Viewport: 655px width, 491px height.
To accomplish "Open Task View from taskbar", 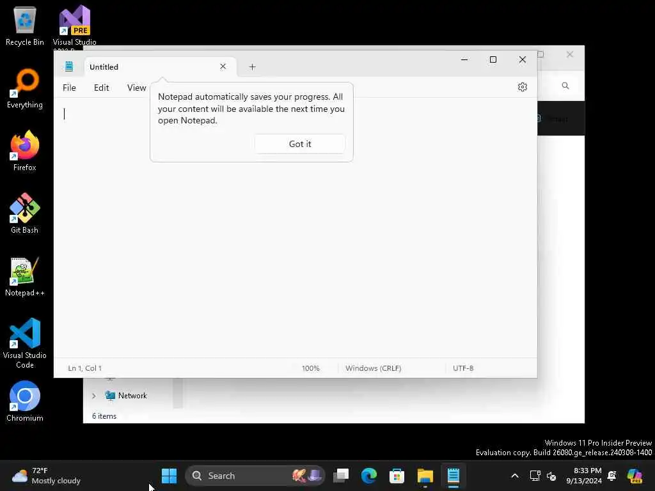I will tap(341, 476).
